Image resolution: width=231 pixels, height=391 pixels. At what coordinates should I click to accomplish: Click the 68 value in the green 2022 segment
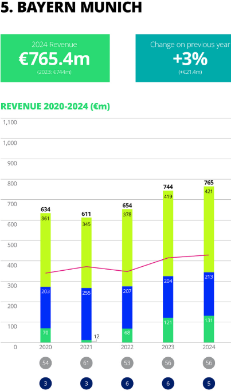pyautogui.click(x=127, y=333)
